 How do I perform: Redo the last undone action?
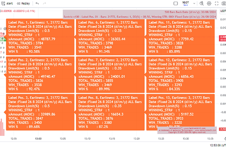pos(44,3)
